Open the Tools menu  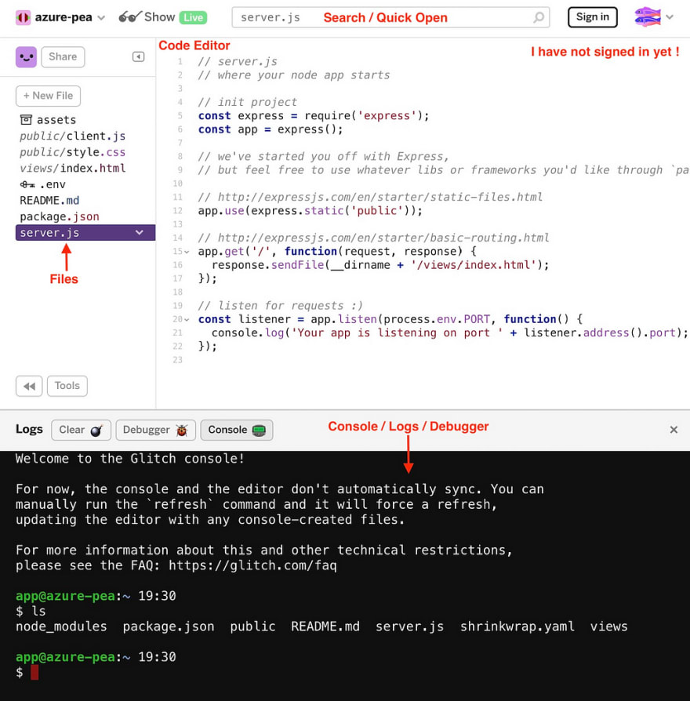67,386
